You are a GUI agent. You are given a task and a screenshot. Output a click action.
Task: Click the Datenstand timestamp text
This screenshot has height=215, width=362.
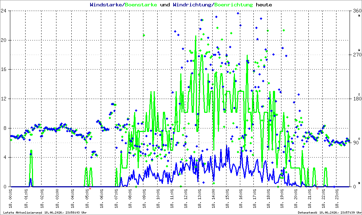[330, 213]
